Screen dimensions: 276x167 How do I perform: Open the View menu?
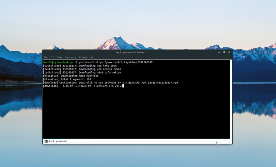[59, 57]
